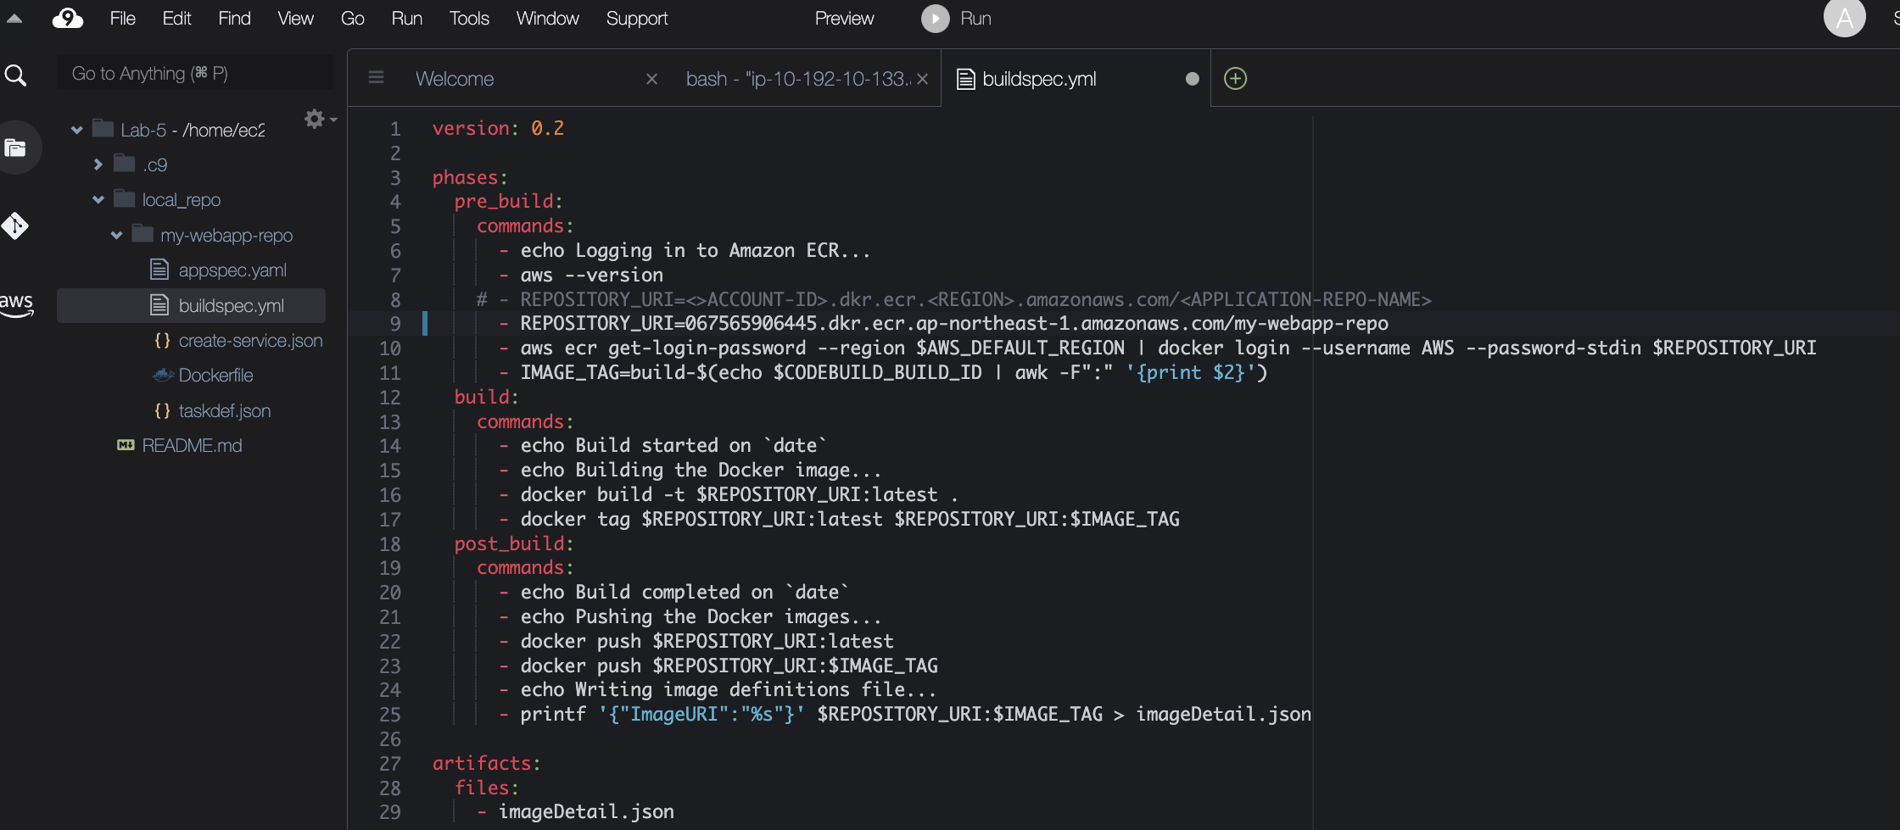Open the View menu
This screenshot has width=1900, height=830.
click(296, 19)
